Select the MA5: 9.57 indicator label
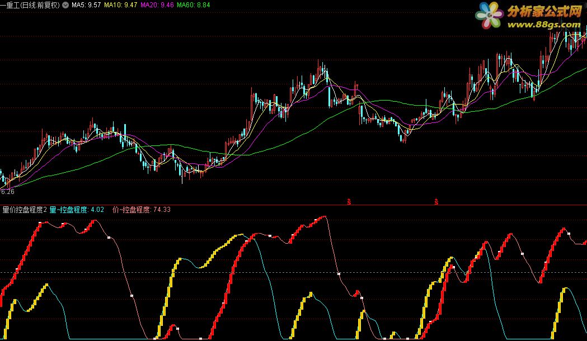 (86, 5)
